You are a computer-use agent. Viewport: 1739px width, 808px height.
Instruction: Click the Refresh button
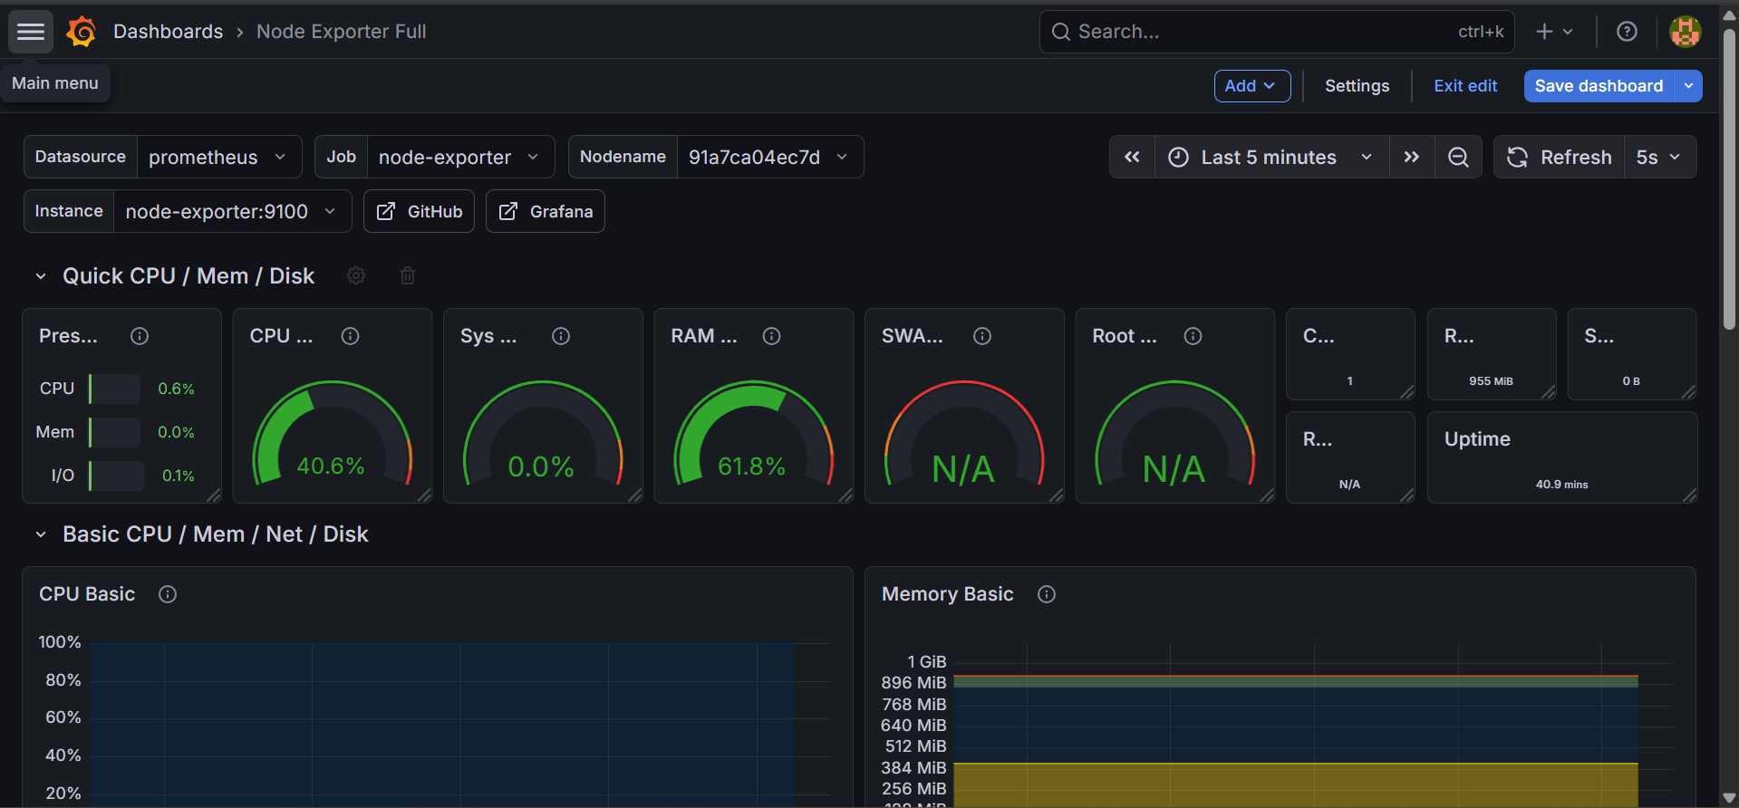click(1559, 157)
